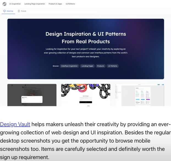Follow the Design Vault link

[x=15, y=124]
